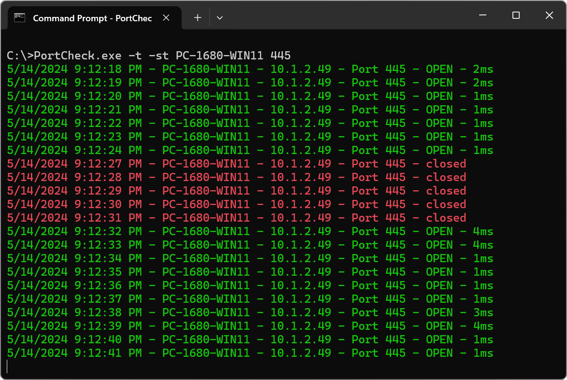Viewport: 567px width, 380px height.
Task: Click the 9:12:29 PM closed line
Action: click(x=237, y=191)
